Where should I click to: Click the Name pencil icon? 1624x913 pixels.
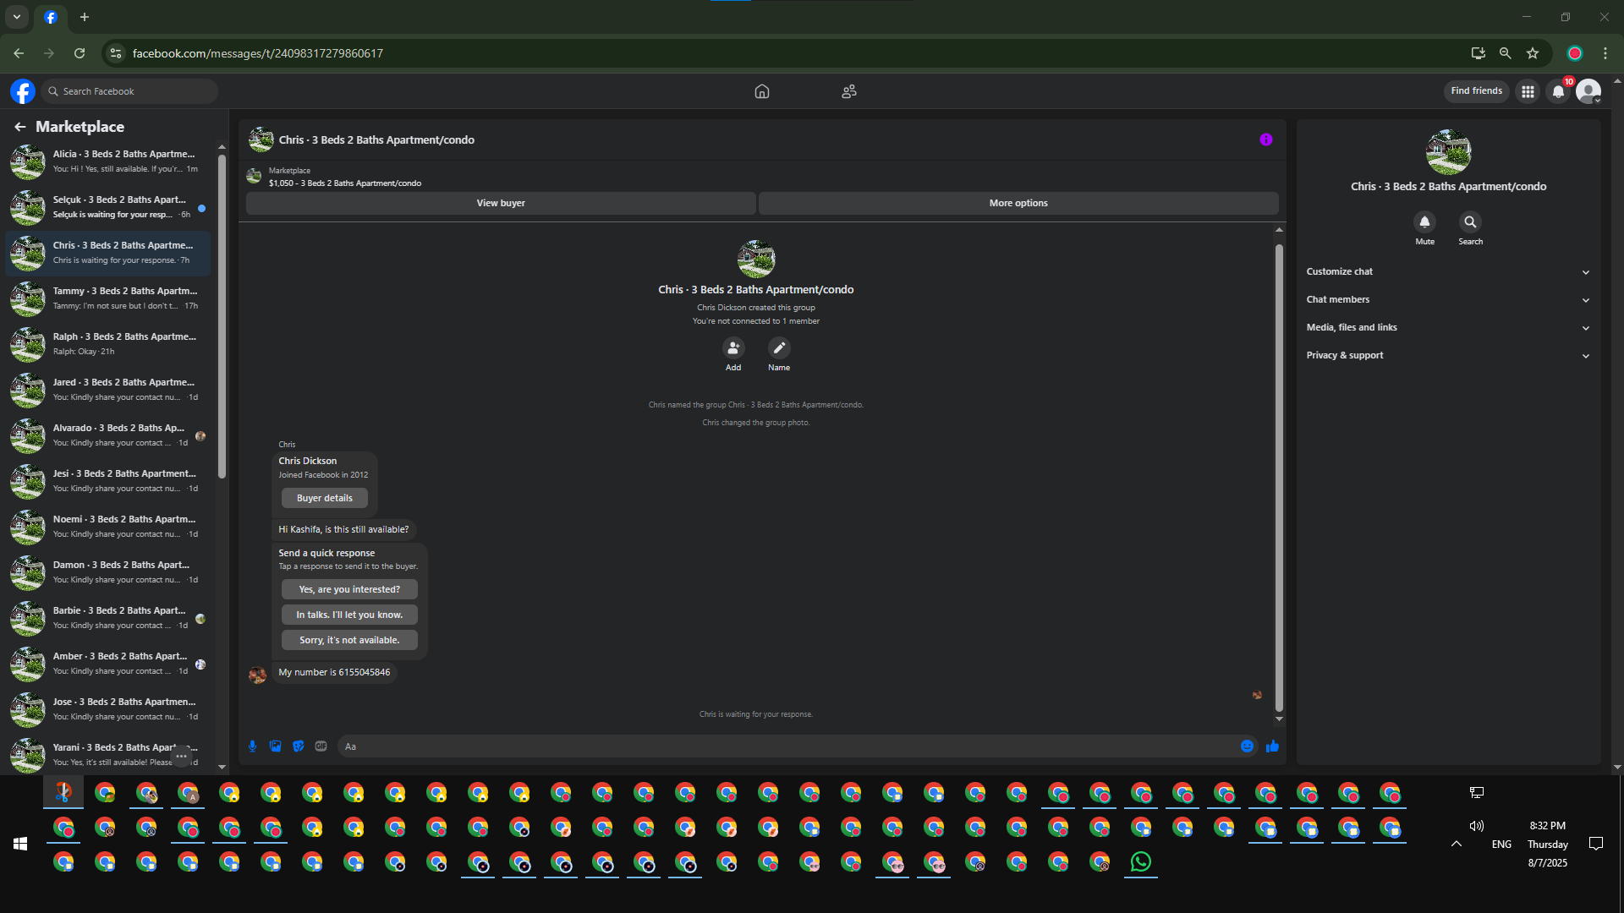pos(779,347)
